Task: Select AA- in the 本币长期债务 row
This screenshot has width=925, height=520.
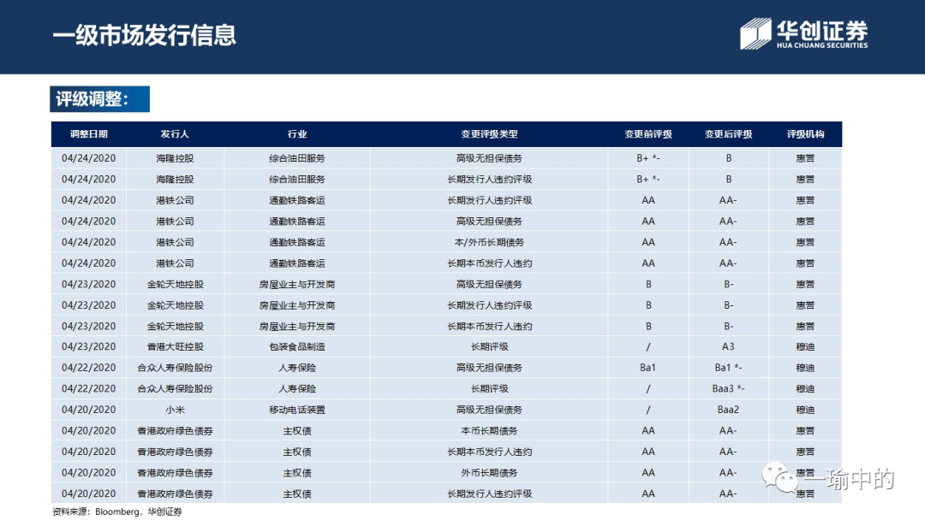Action: 729,431
